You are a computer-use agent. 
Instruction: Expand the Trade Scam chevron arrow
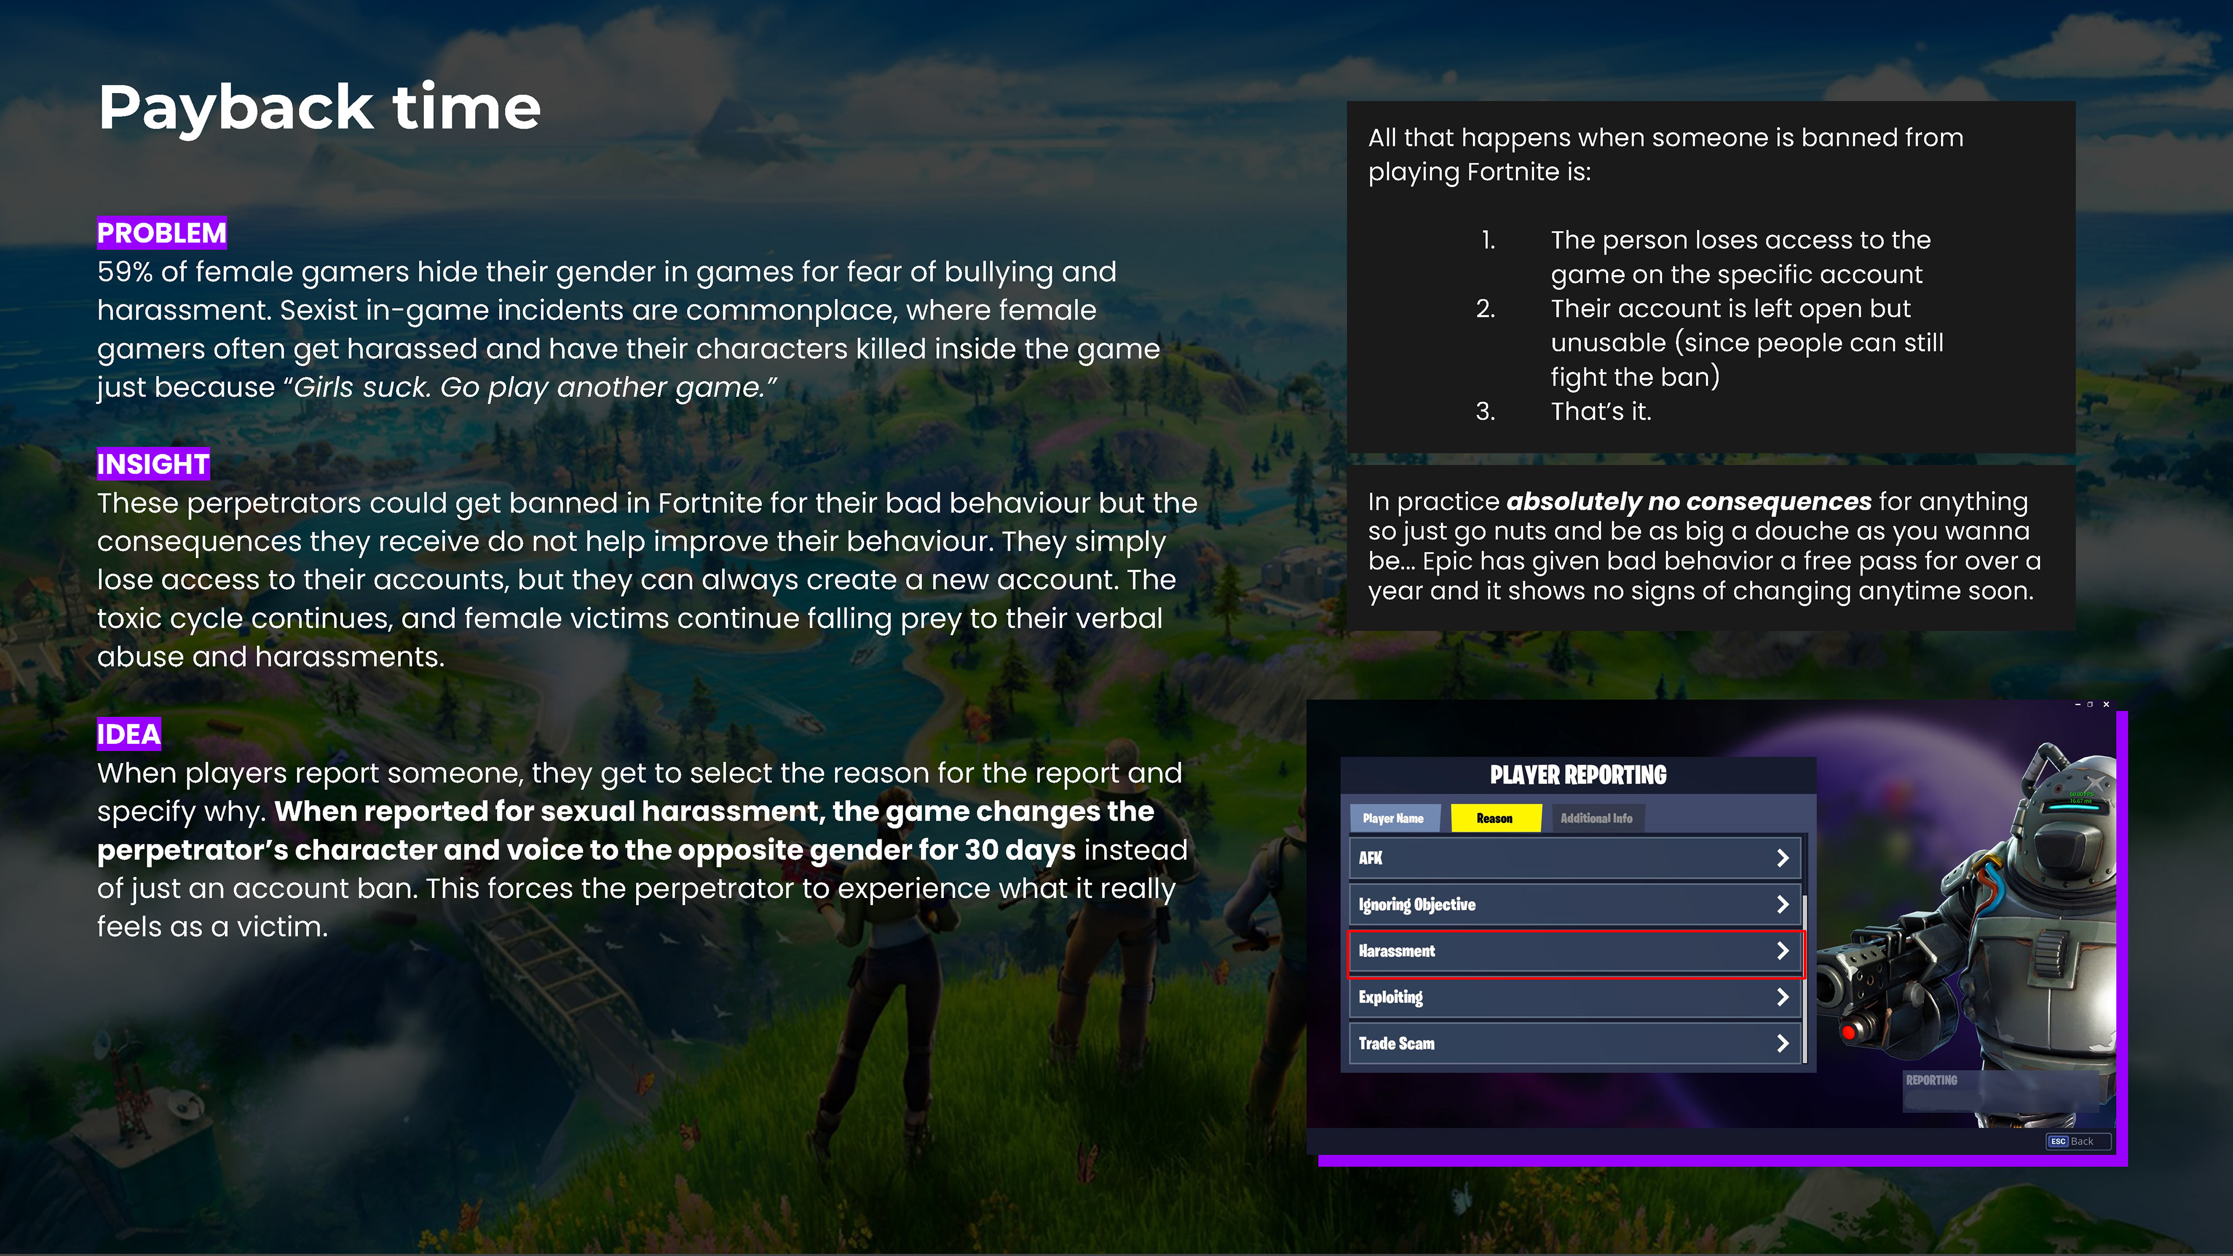tap(1782, 1044)
